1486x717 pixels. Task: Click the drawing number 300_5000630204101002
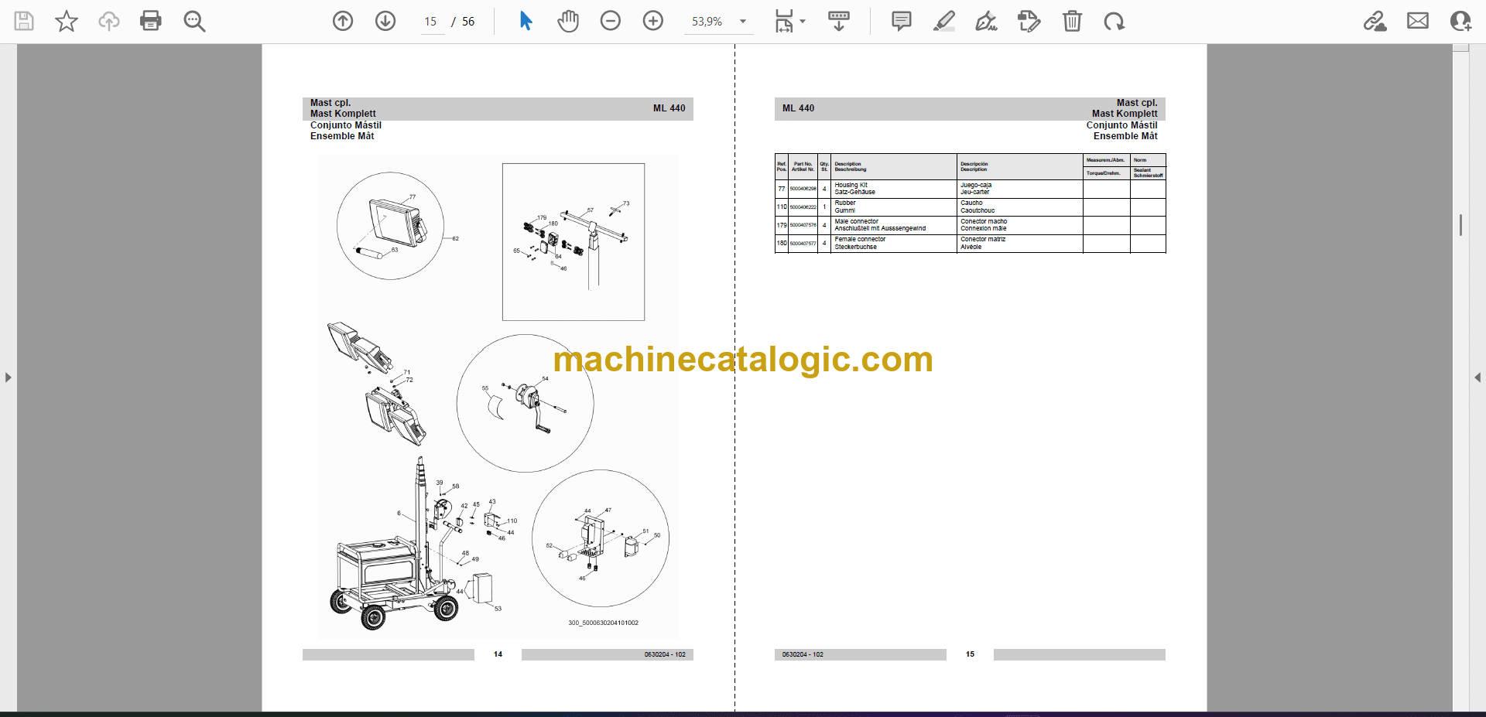coord(604,623)
